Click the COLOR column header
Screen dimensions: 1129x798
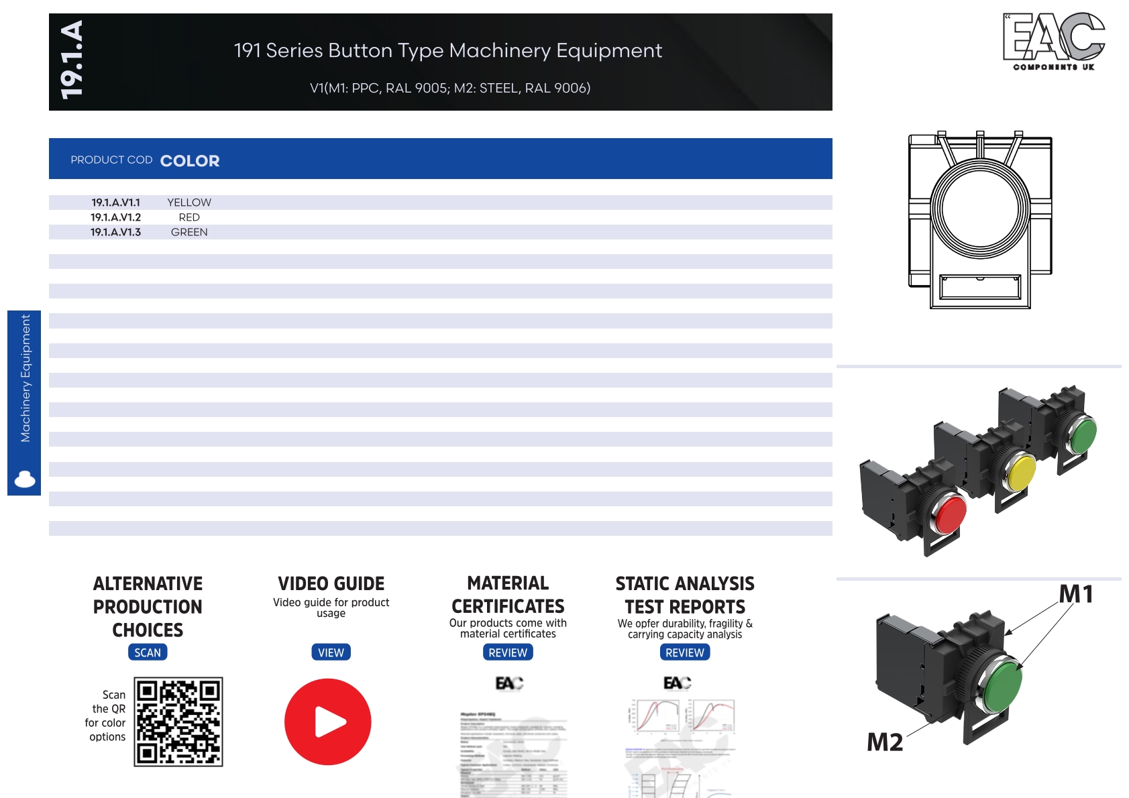pyautogui.click(x=190, y=161)
